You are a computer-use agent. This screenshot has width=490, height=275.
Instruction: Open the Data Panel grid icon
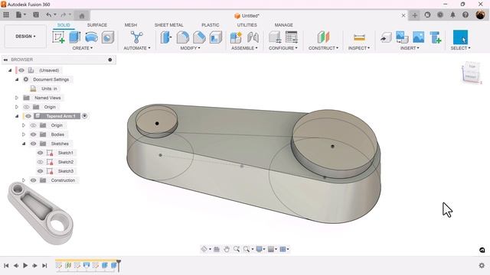[x=6, y=15]
